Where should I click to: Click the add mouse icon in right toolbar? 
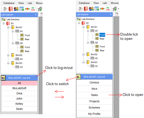[x=115, y=9]
